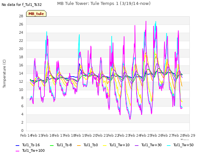Click the purple Tul1_Tw+30 legend swatch

pyautogui.click(x=137, y=145)
